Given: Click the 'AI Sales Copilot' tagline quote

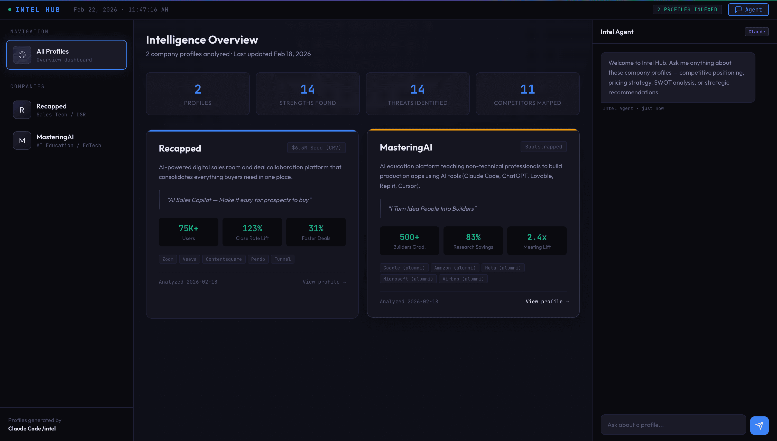Looking at the screenshot, I should pos(239,200).
